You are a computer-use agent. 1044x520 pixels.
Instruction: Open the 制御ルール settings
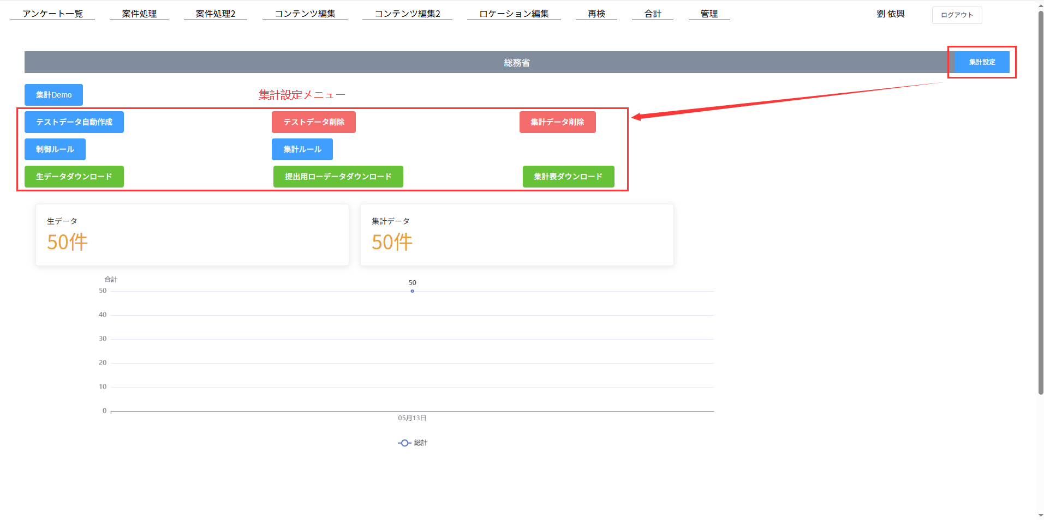click(55, 149)
